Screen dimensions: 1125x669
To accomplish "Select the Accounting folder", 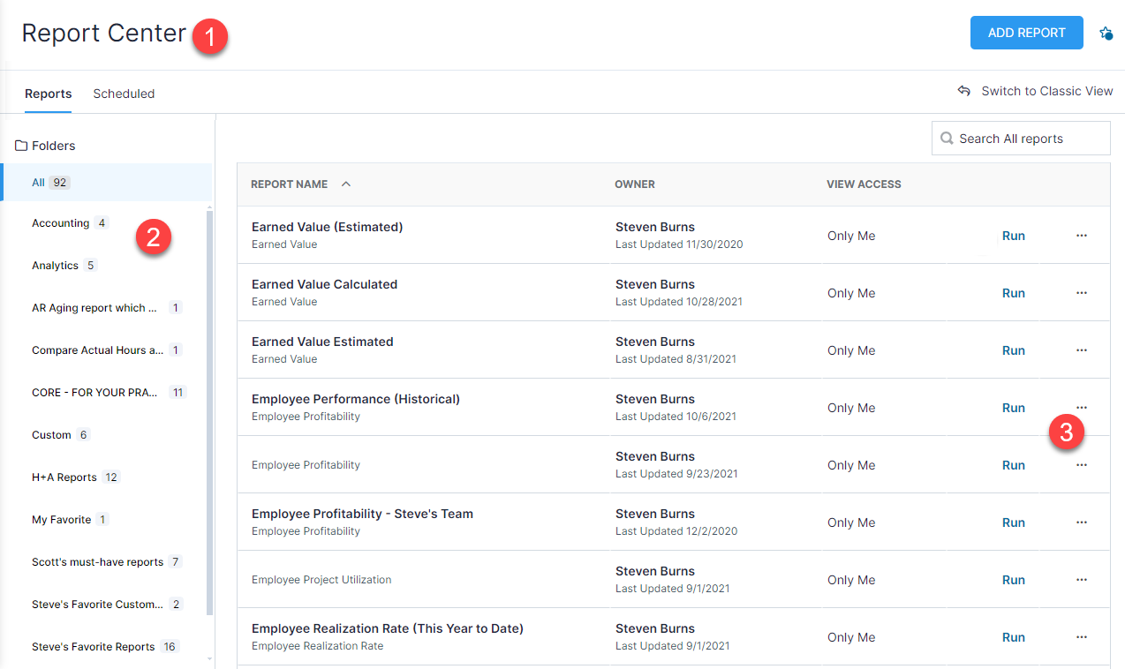I will click(x=60, y=223).
